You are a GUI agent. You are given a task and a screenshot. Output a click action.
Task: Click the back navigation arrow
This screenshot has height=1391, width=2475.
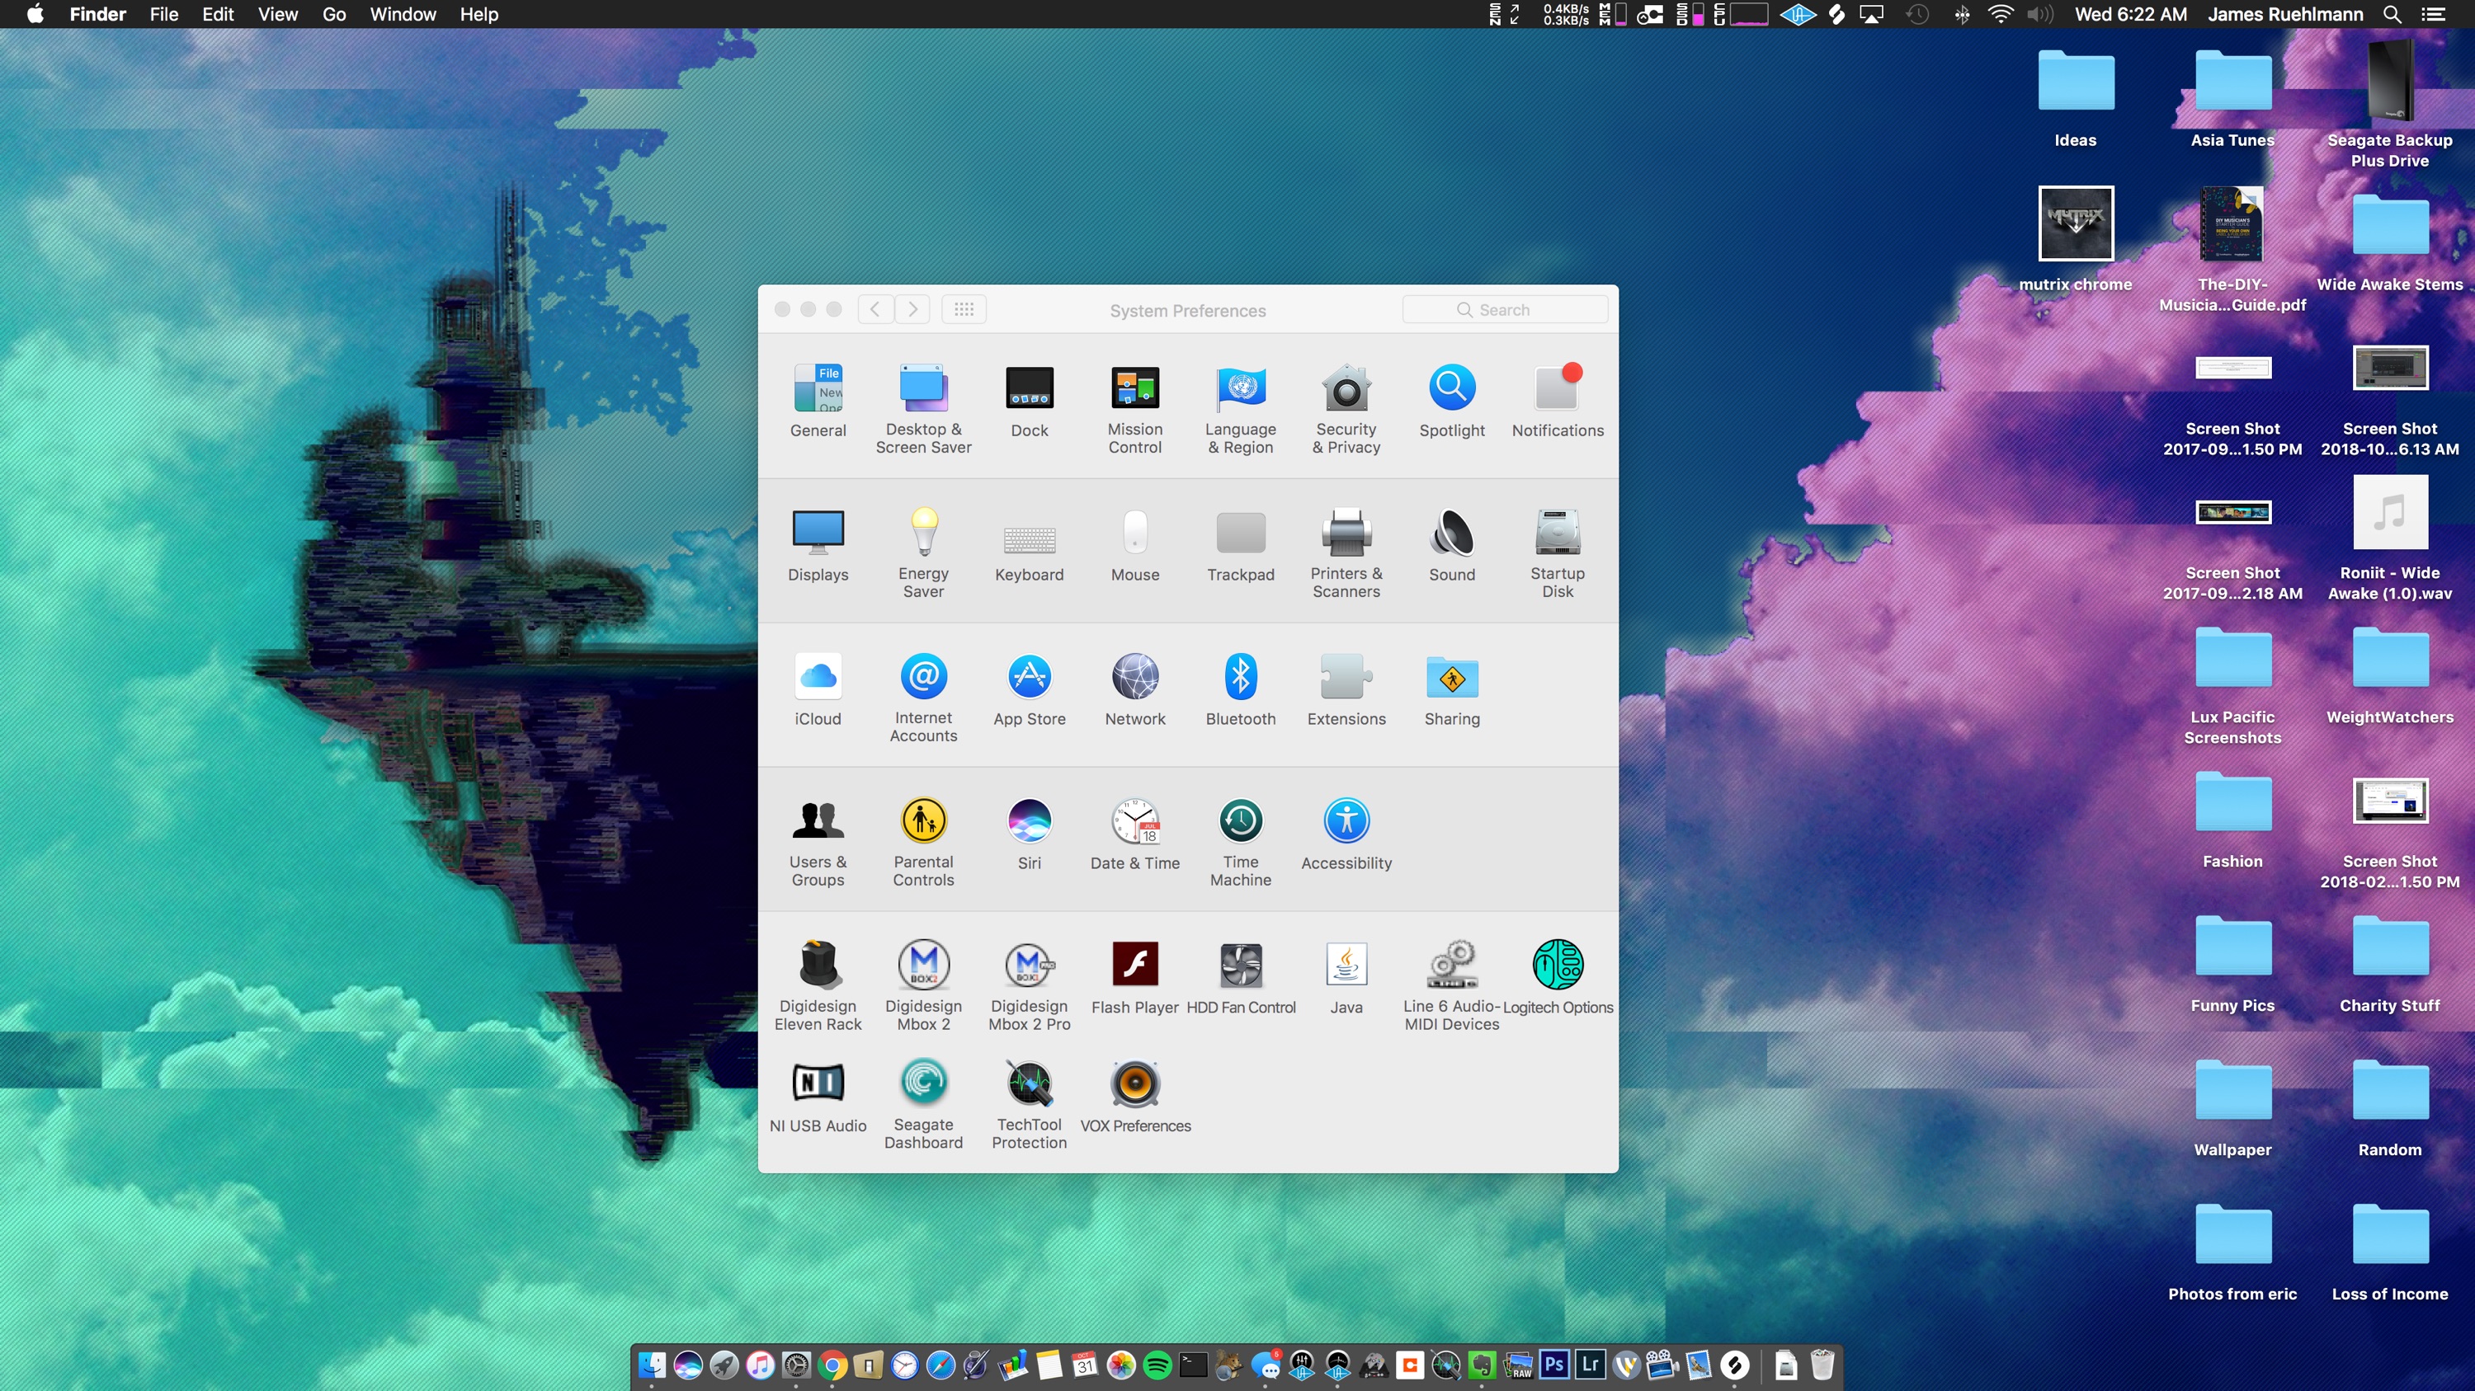point(875,309)
